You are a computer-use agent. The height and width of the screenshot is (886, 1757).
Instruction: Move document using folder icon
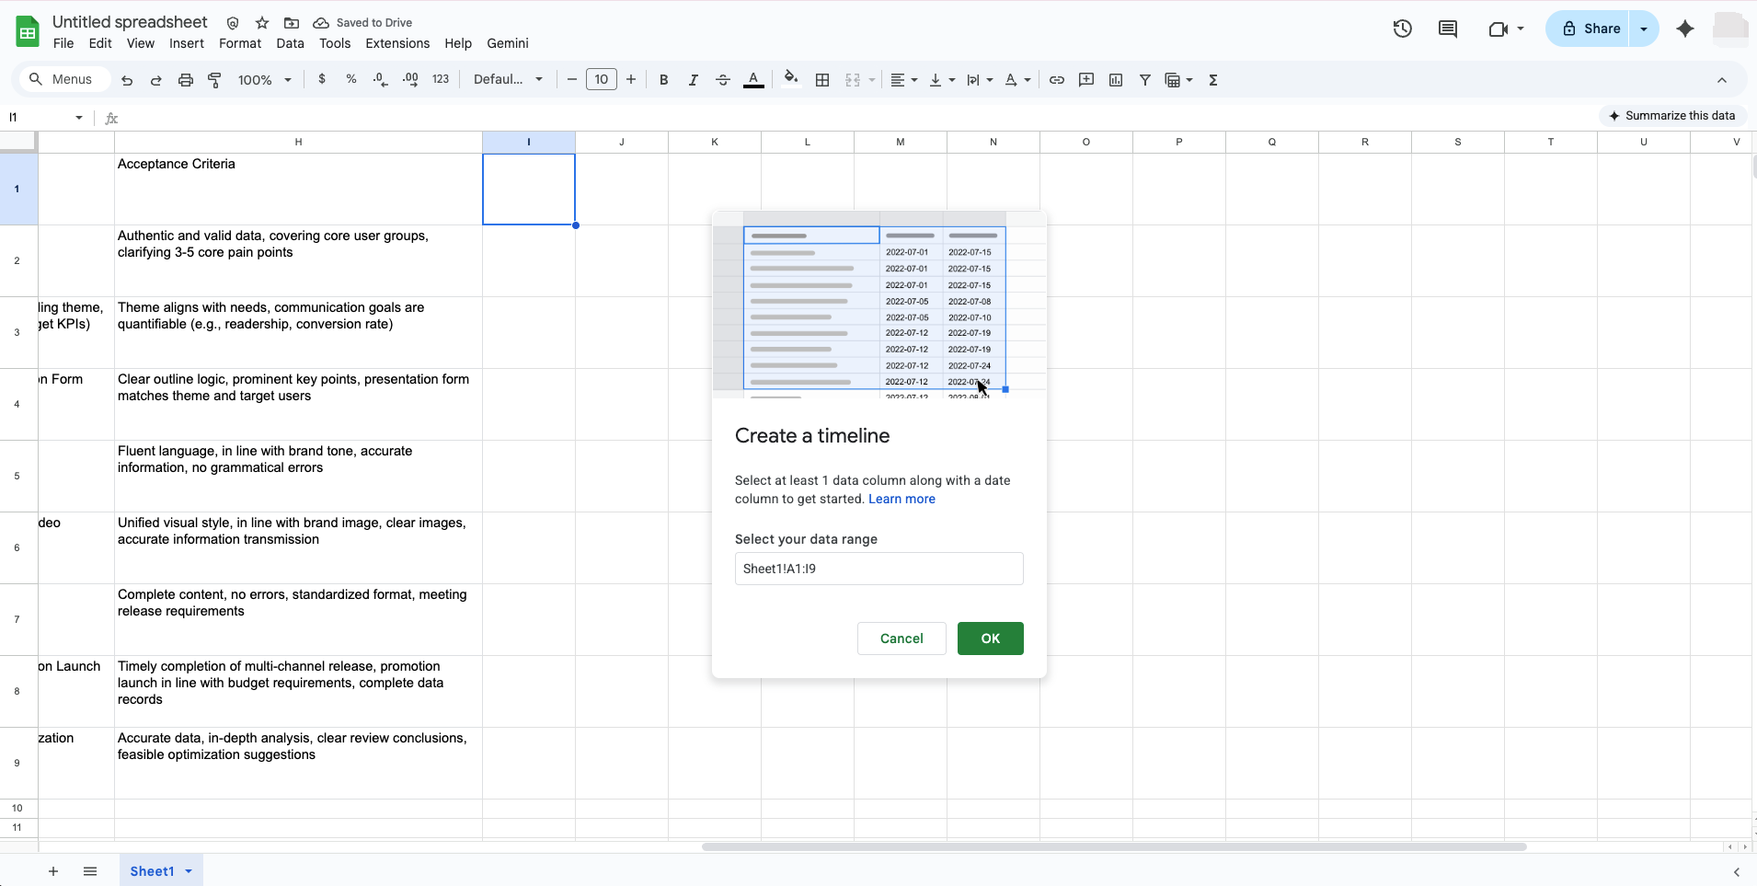(x=292, y=23)
